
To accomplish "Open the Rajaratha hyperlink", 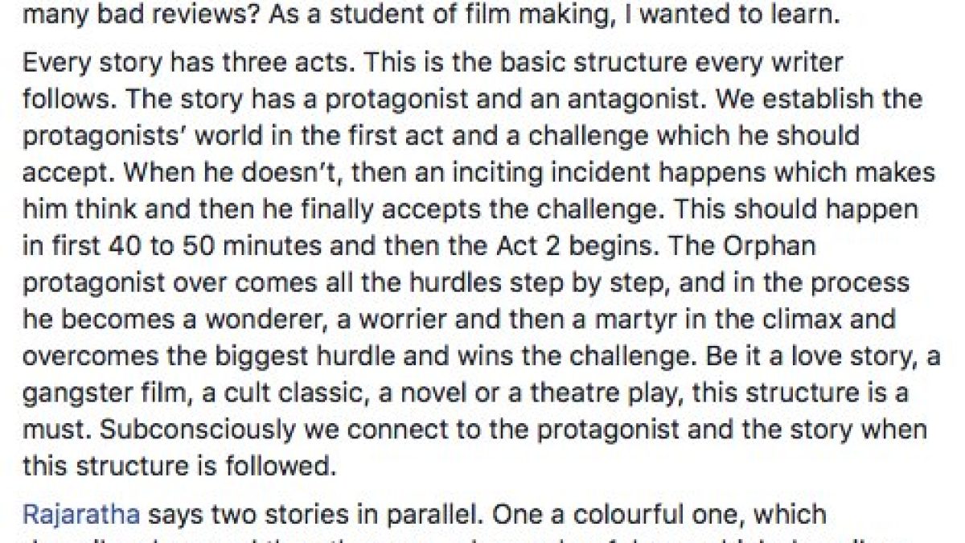I will click(80, 514).
